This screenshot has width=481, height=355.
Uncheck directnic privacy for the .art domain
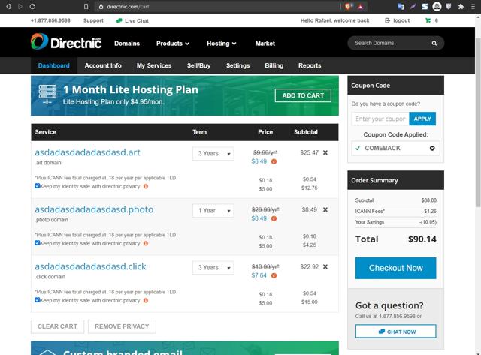tap(38, 186)
